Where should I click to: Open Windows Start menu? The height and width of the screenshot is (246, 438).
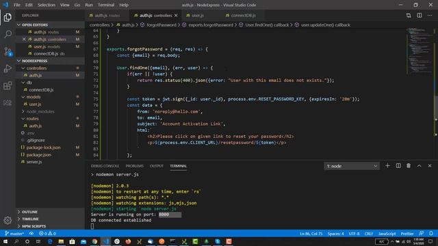point(5,241)
